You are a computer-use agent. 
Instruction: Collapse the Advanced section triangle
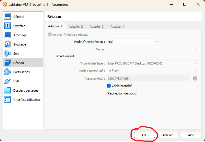[x=57, y=56]
